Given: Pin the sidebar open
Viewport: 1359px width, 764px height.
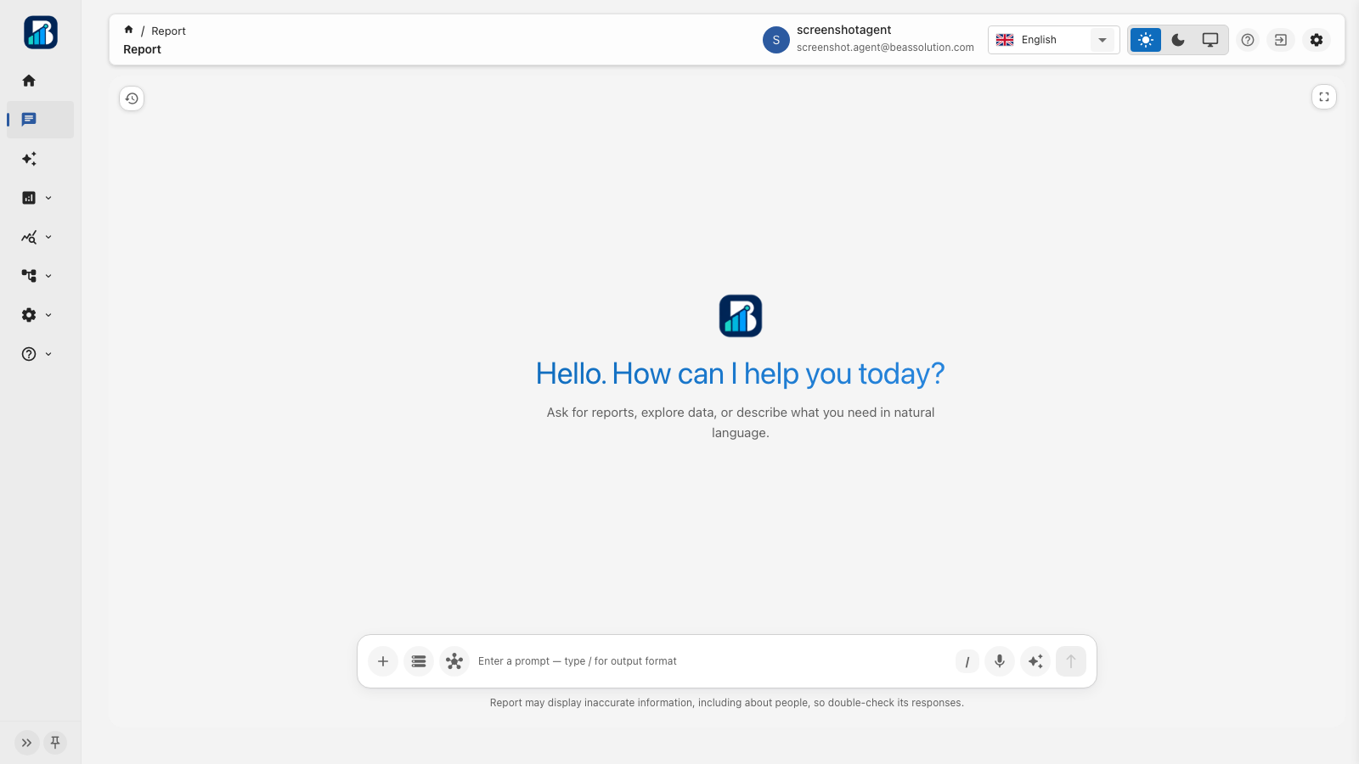Looking at the screenshot, I should [x=55, y=743].
